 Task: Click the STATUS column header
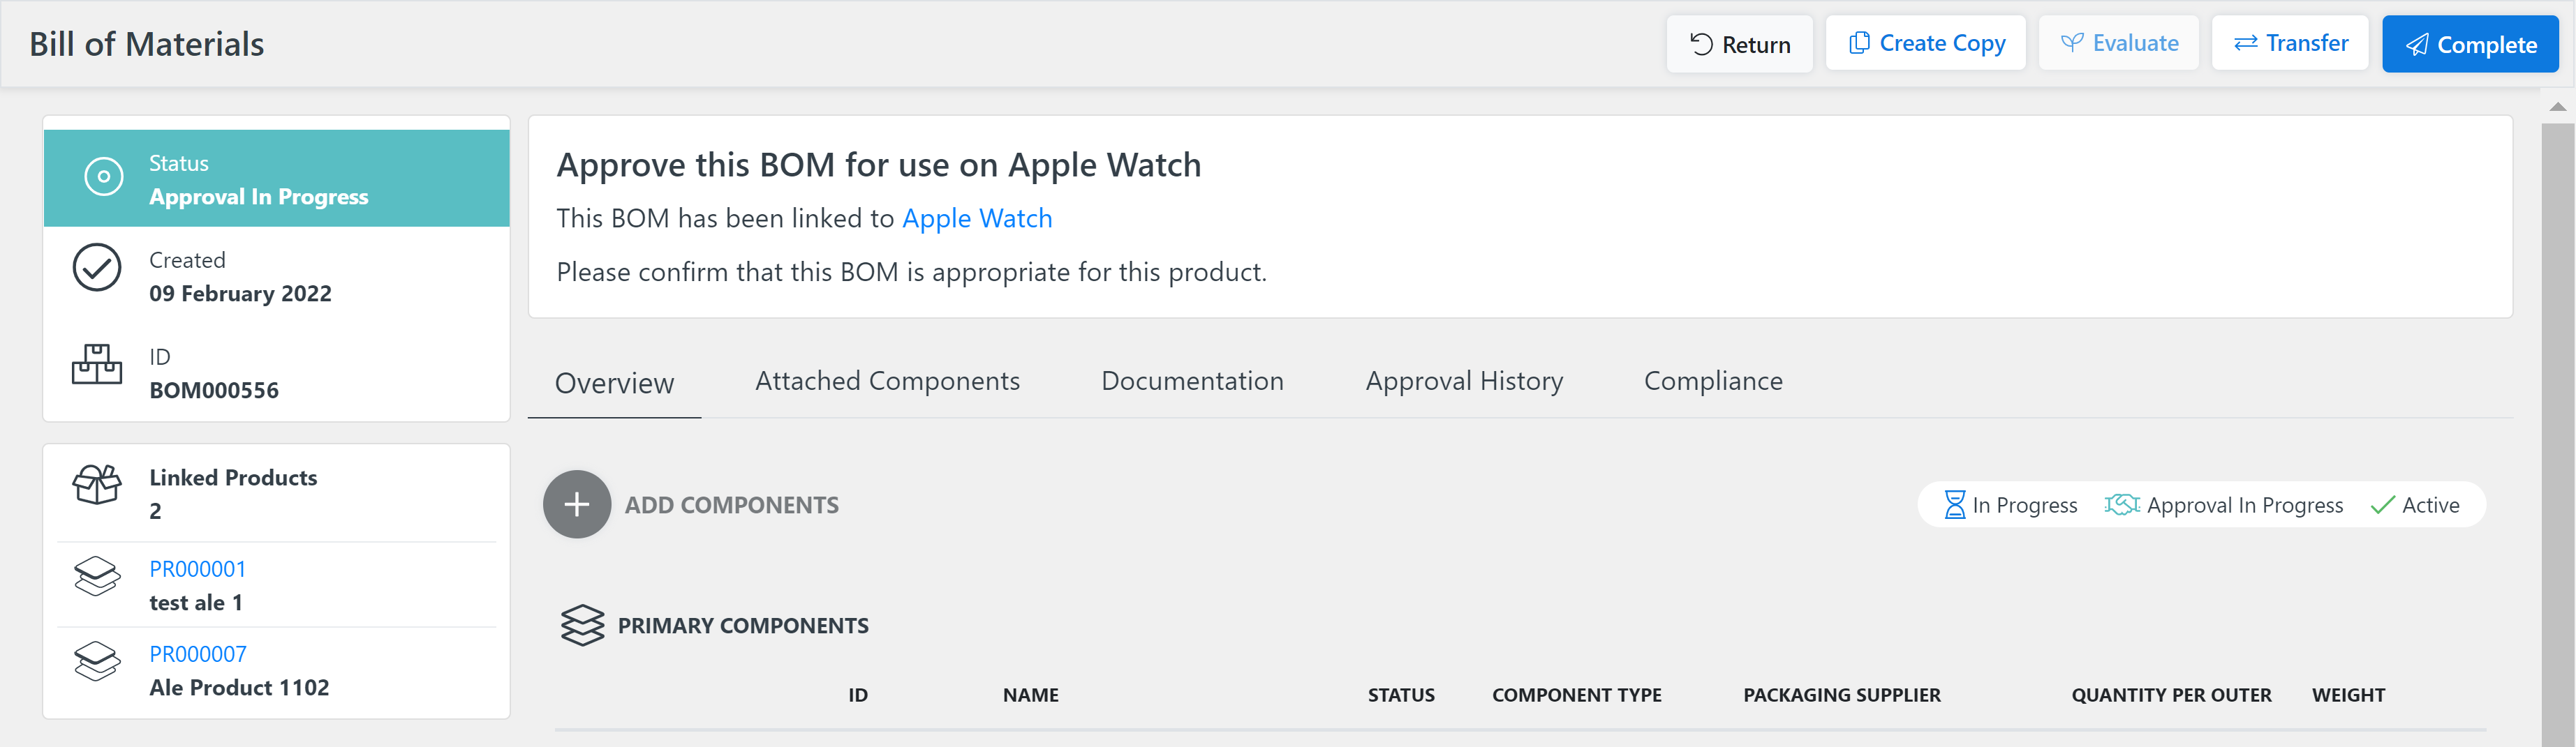click(x=1401, y=695)
